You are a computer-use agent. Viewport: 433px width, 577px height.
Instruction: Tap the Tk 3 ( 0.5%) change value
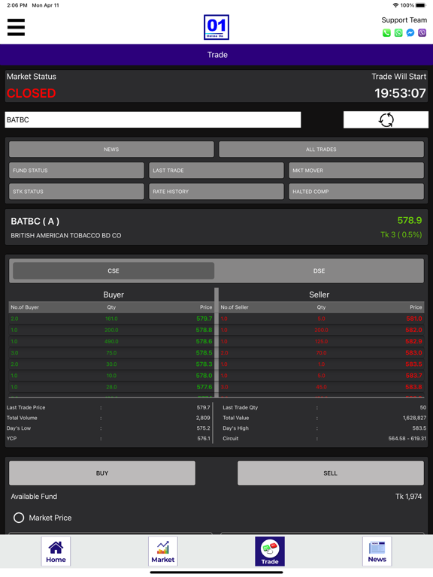tap(401, 234)
